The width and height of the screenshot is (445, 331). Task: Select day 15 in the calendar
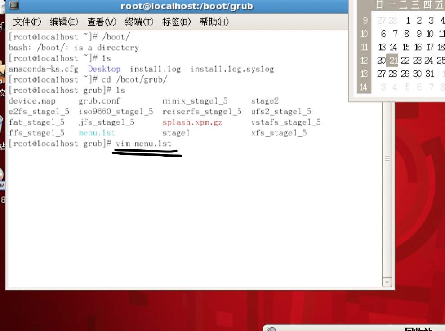click(406, 47)
